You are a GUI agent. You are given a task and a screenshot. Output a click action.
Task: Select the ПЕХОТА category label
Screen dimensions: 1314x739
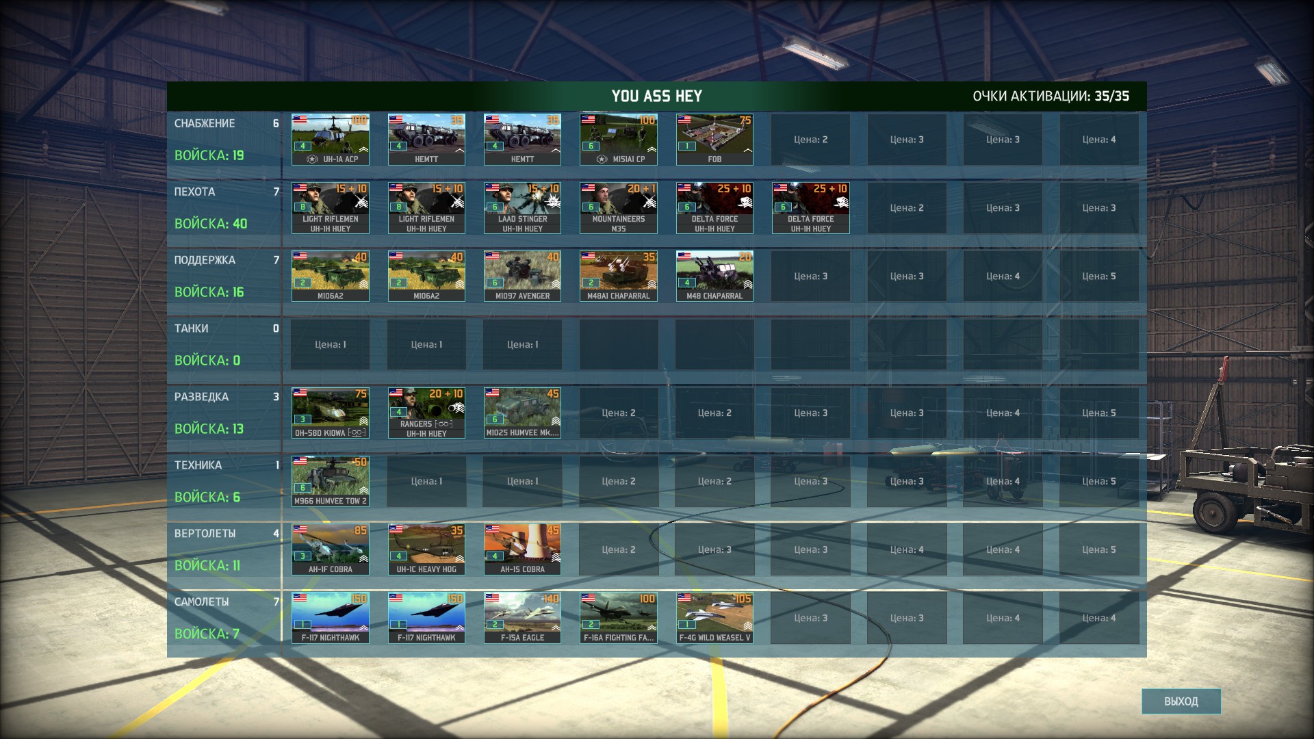(195, 192)
